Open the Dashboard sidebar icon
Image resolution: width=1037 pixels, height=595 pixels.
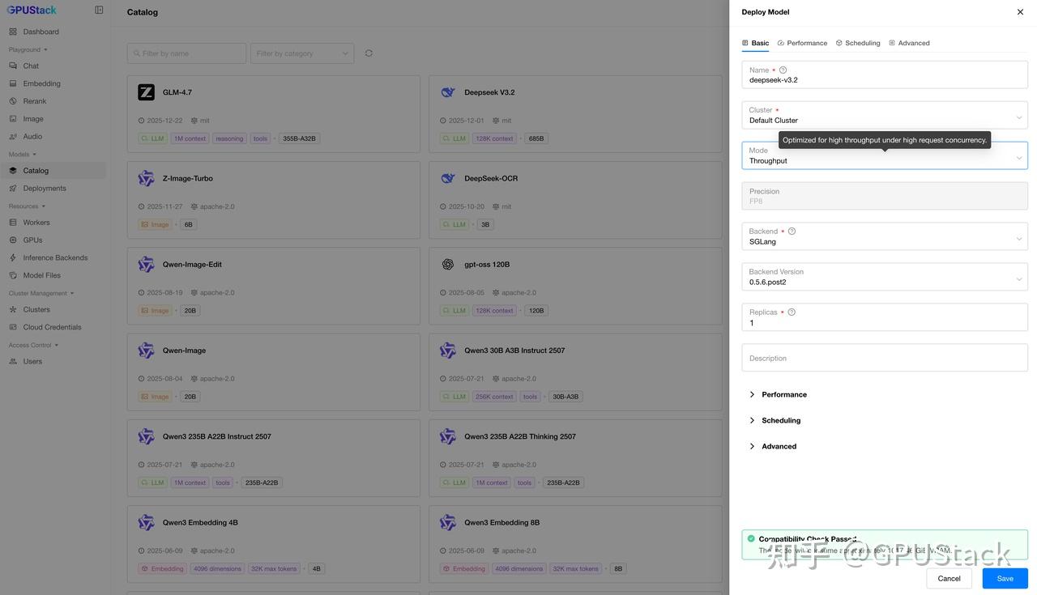[x=13, y=32]
